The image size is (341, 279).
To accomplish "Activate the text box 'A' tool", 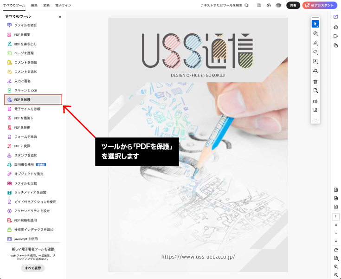I will point(315,61).
